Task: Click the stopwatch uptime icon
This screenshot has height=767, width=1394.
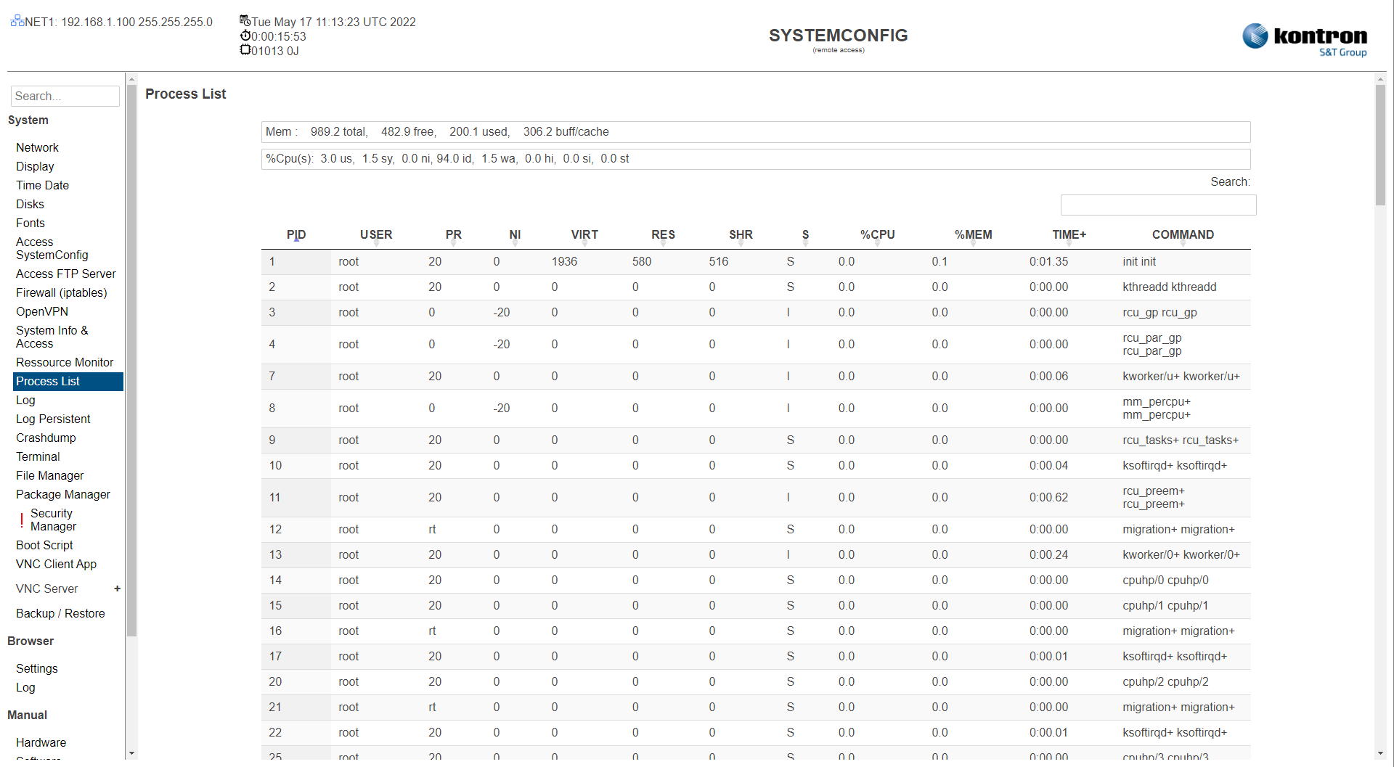Action: (245, 36)
